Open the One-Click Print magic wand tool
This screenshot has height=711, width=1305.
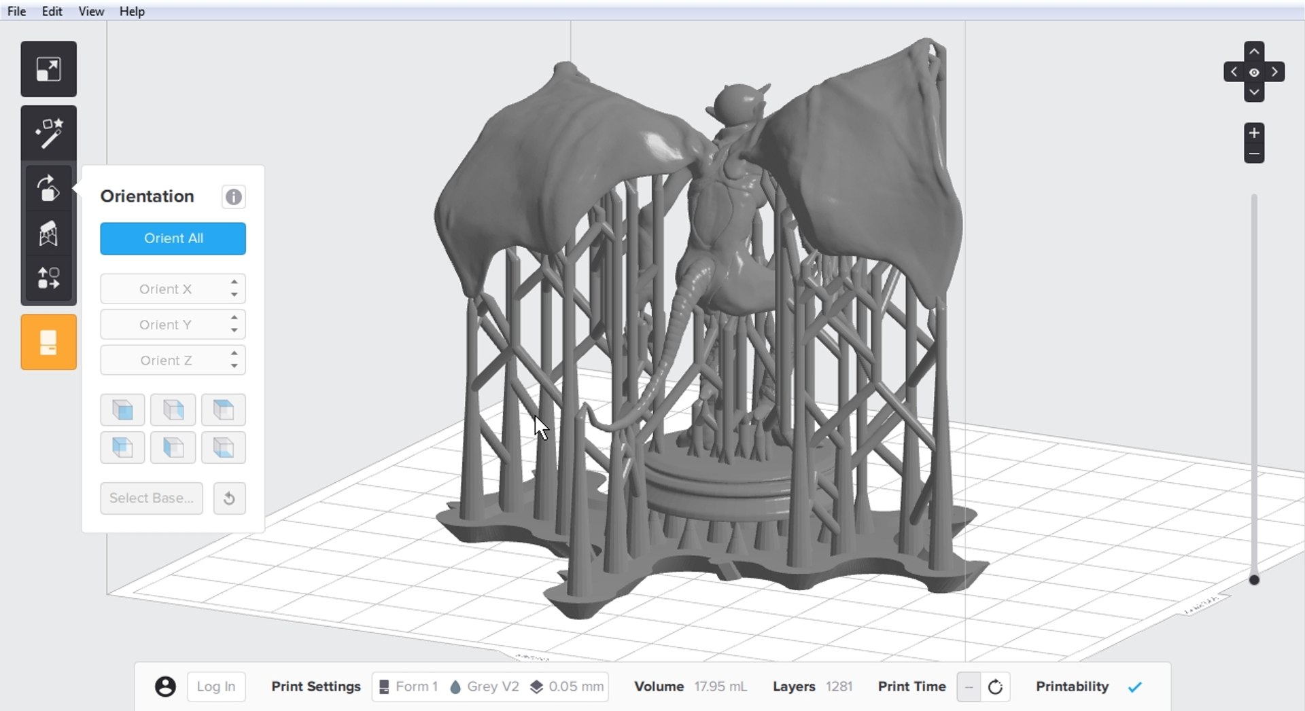tap(48, 134)
